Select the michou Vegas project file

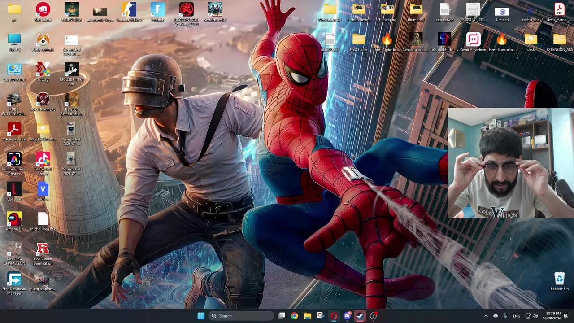[x=43, y=192]
